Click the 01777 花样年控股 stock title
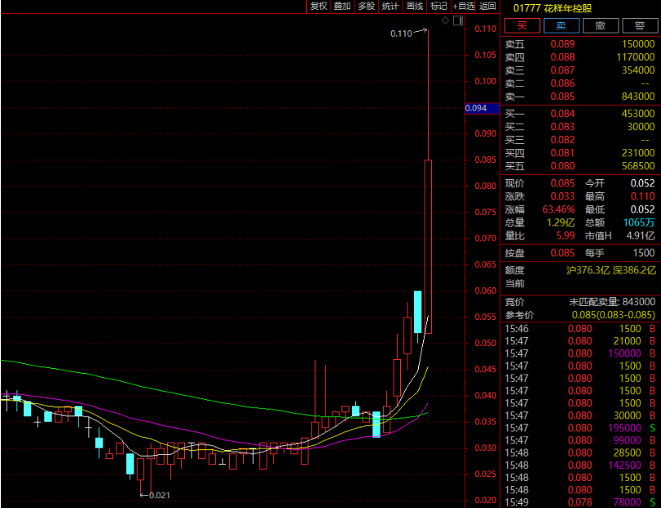This screenshot has width=661, height=508. (x=553, y=7)
